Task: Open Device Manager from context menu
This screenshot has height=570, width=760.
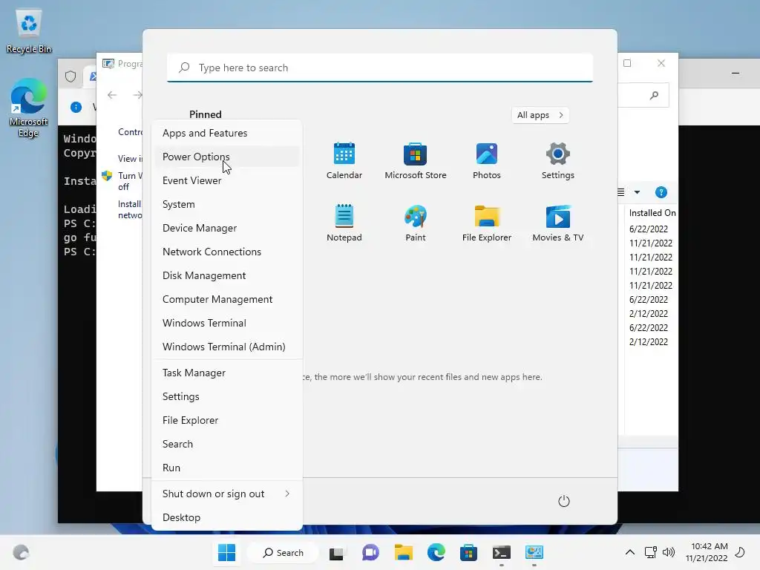Action: [226, 229]
